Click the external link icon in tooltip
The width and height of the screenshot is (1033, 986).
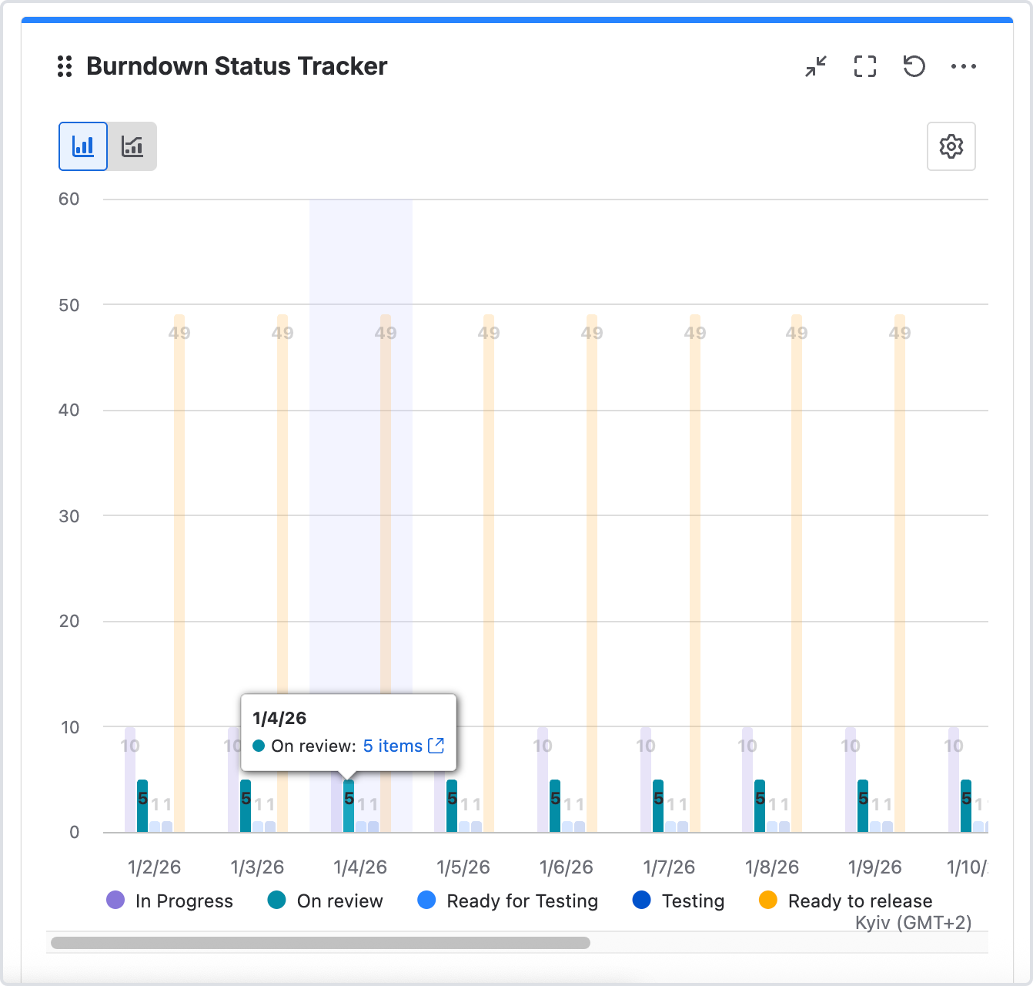point(436,746)
